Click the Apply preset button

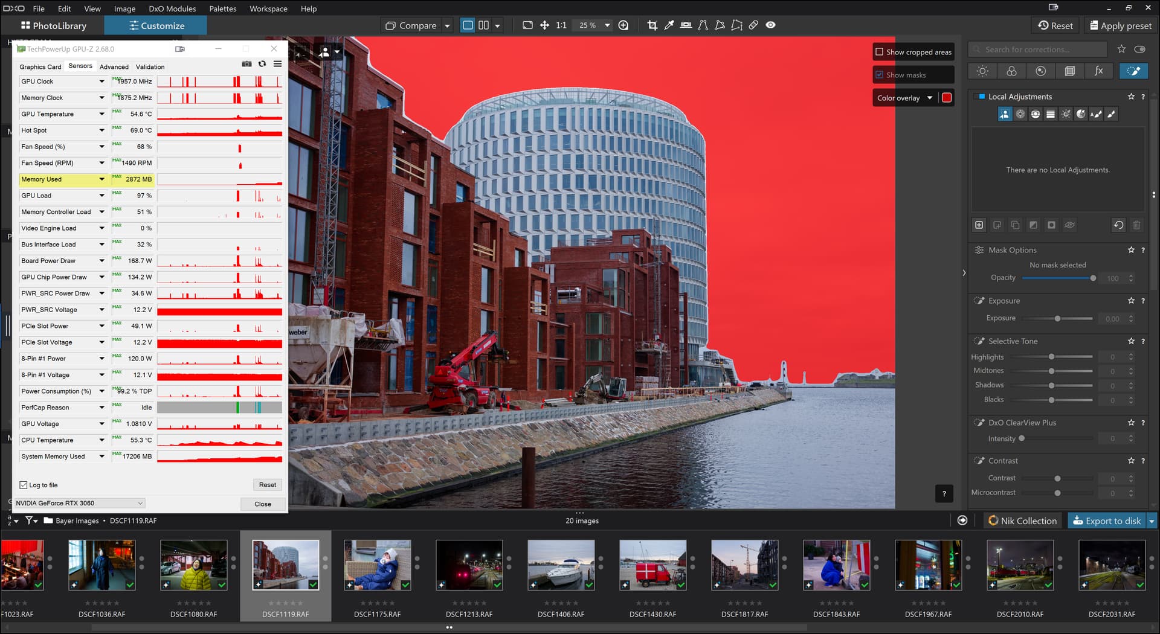[1120, 25]
